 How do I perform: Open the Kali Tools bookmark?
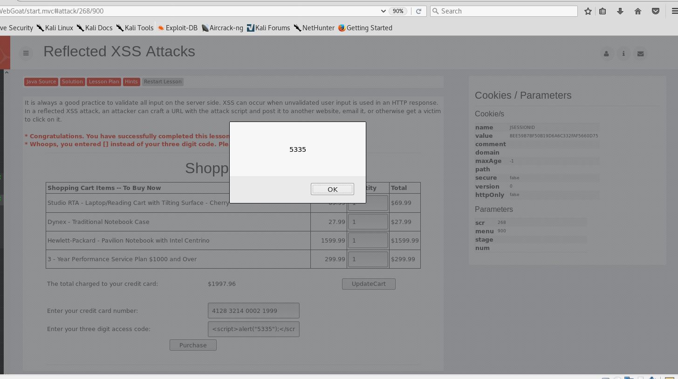point(135,28)
